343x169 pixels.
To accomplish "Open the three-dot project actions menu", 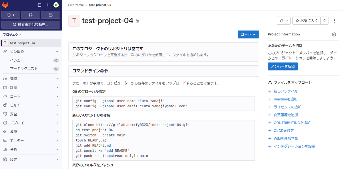I will click(334, 21).
